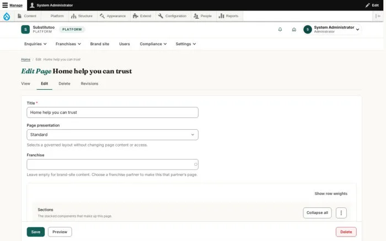Click the PLATFORM badge in header
Image resolution: width=386 pixels, height=241 pixels.
pyautogui.click(x=72, y=30)
